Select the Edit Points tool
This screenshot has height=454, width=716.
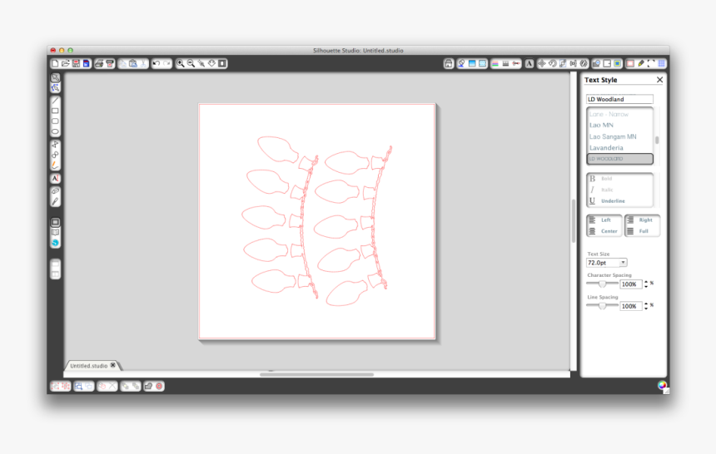coord(55,87)
